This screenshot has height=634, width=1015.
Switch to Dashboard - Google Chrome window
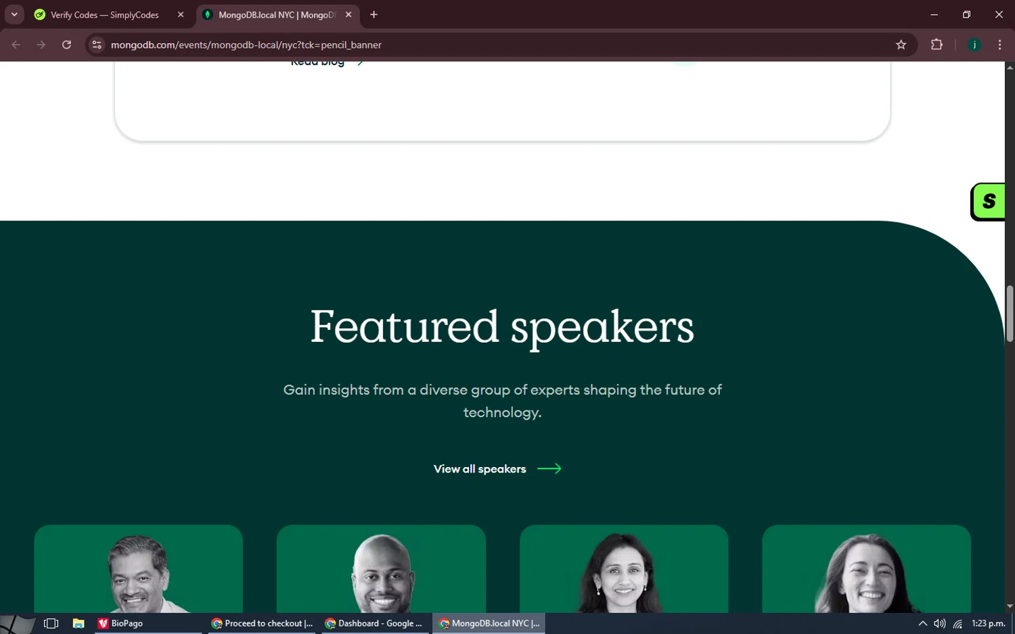coord(374,623)
